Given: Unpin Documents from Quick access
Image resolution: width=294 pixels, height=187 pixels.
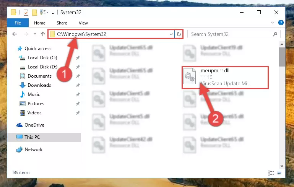Looking at the screenshot, I should pos(78,76).
